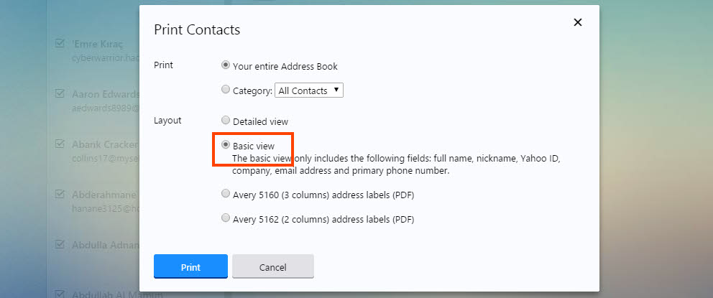Toggle the Abdulla Adnan contact checkbox
The image size is (713, 298).
60,244
